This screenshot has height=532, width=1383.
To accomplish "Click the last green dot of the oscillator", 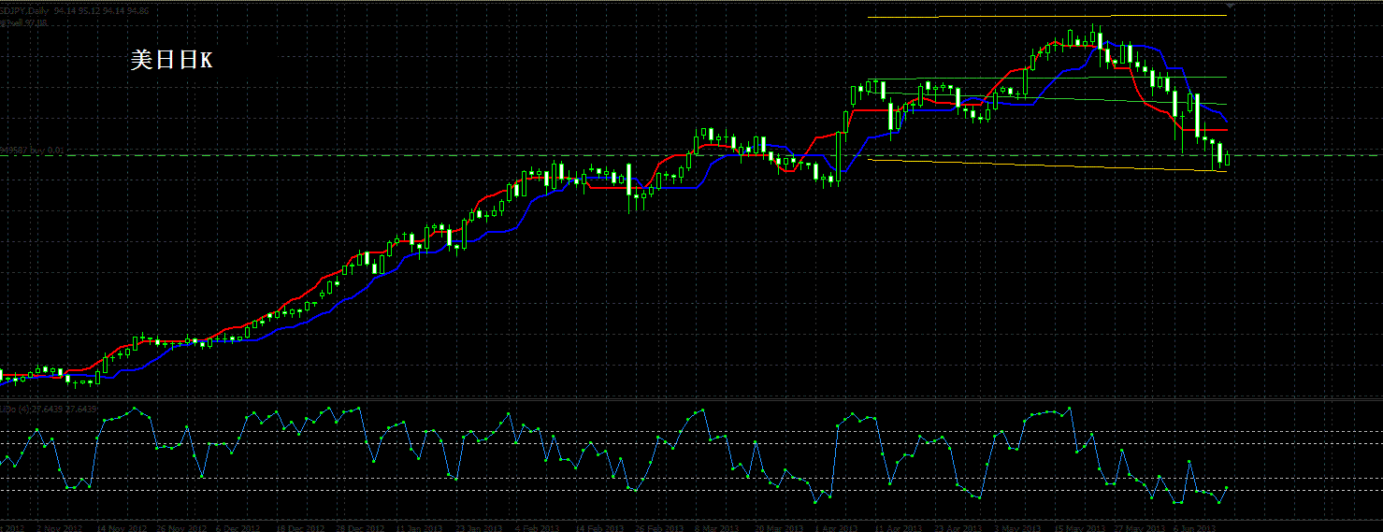I will 1226,487.
